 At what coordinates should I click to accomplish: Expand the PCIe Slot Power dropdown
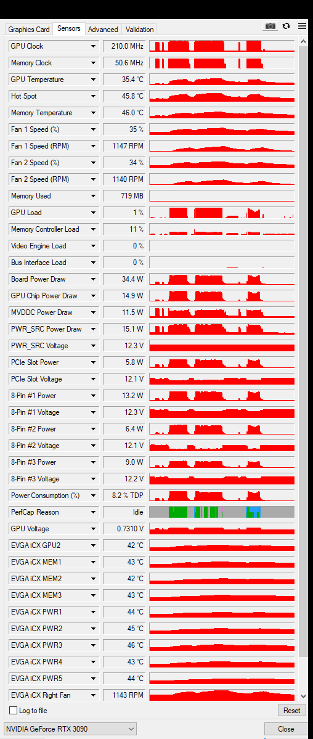tap(93, 362)
